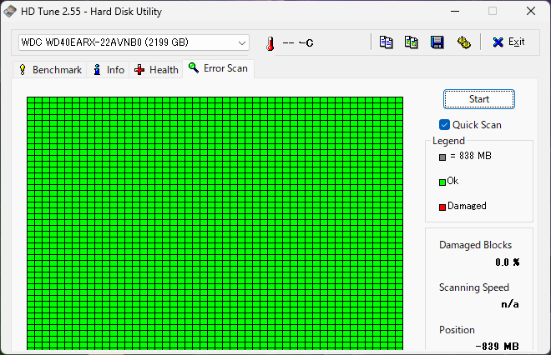Switch to the Benchmark tab
This screenshot has width=551, height=355.
click(50, 70)
